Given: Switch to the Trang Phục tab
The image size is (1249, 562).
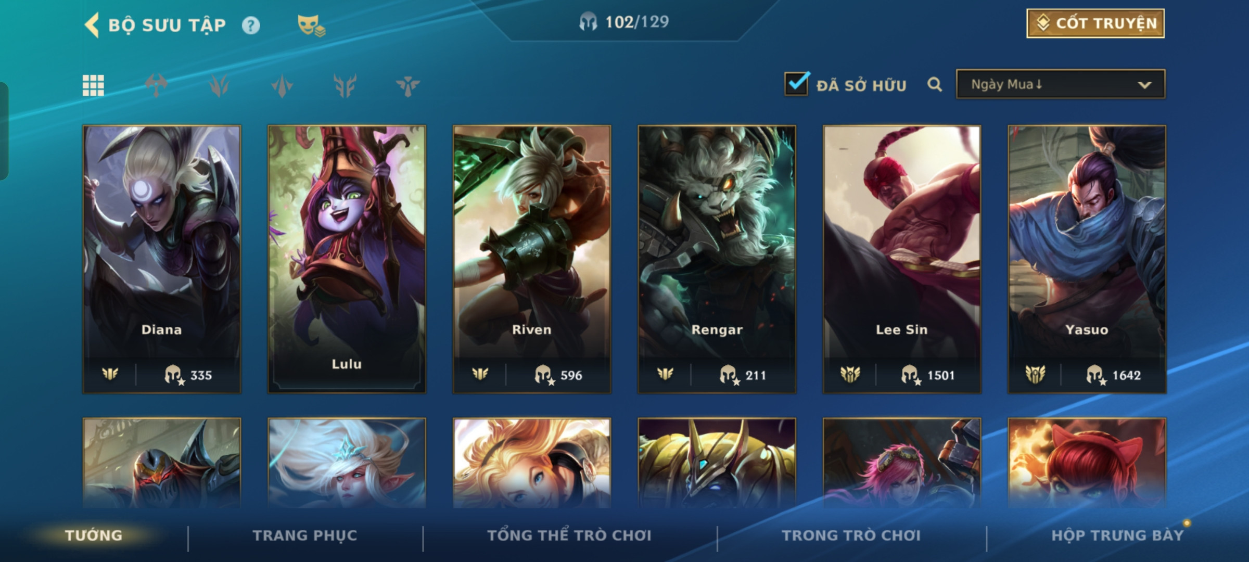Looking at the screenshot, I should click(305, 535).
